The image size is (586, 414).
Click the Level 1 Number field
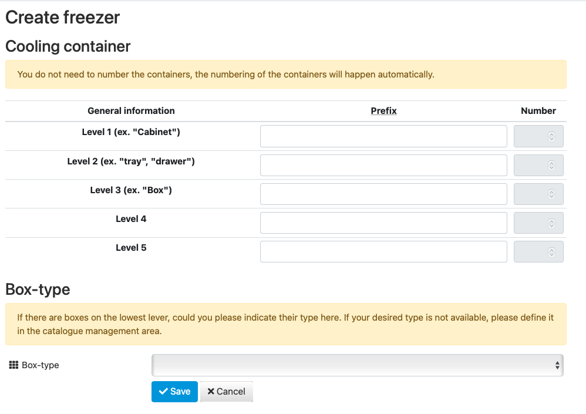click(538, 136)
